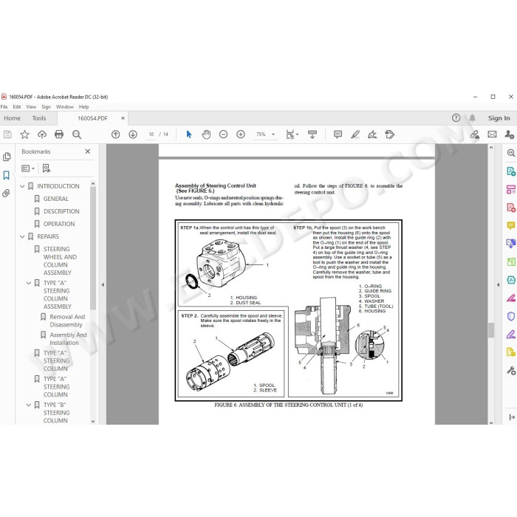
Task: Click the document vertical scrollbar thumb
Action: [491, 330]
